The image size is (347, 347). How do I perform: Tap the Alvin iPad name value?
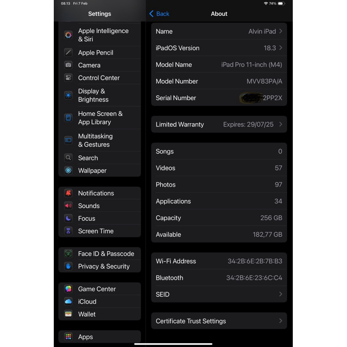click(x=262, y=31)
